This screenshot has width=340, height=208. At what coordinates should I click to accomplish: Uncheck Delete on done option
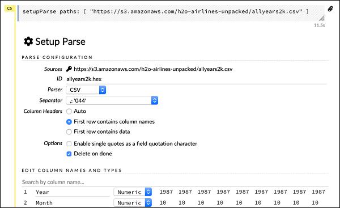pyautogui.click(x=69, y=154)
